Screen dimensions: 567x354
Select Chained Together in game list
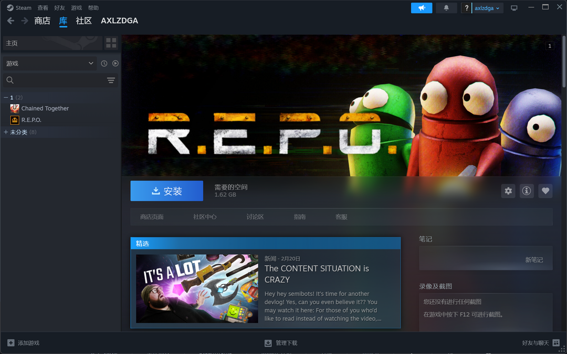point(45,109)
